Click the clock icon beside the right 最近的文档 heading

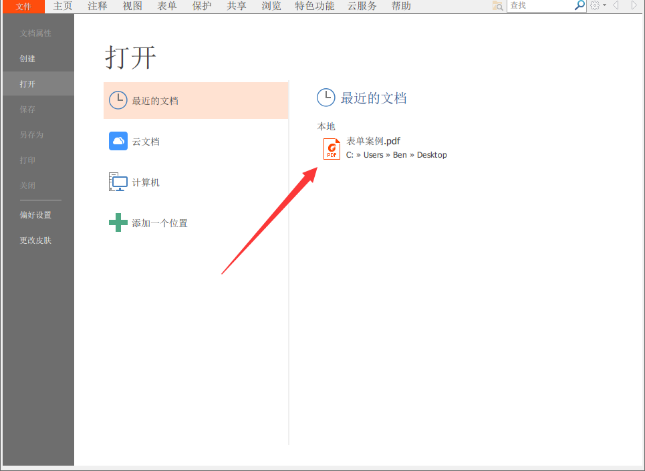326,97
